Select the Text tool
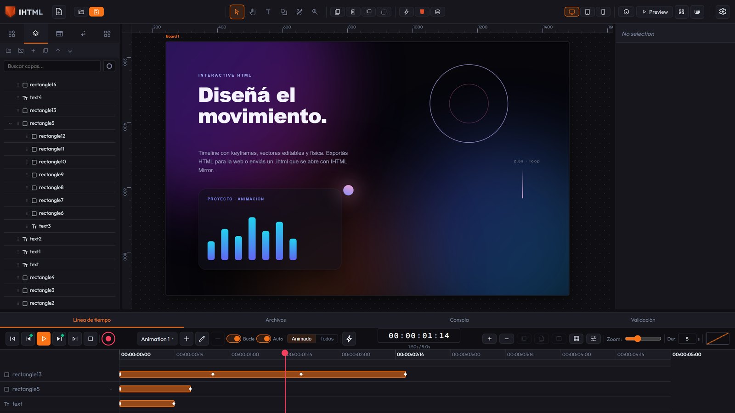The height and width of the screenshot is (413, 735). (x=268, y=12)
